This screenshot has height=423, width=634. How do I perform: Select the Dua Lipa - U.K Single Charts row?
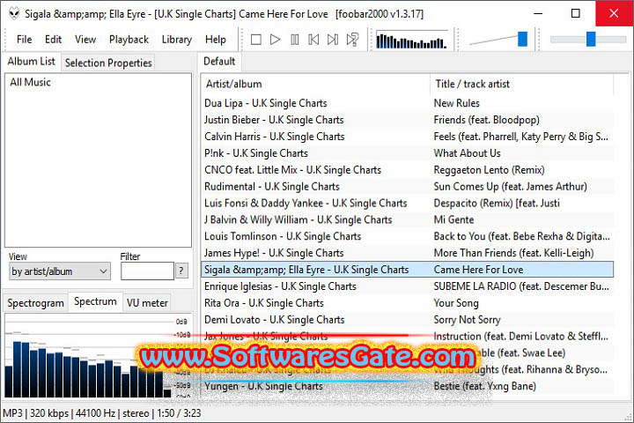coord(407,103)
